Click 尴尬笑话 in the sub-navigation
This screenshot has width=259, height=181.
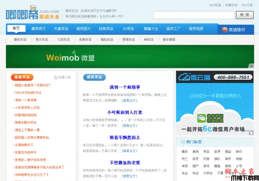107,40
